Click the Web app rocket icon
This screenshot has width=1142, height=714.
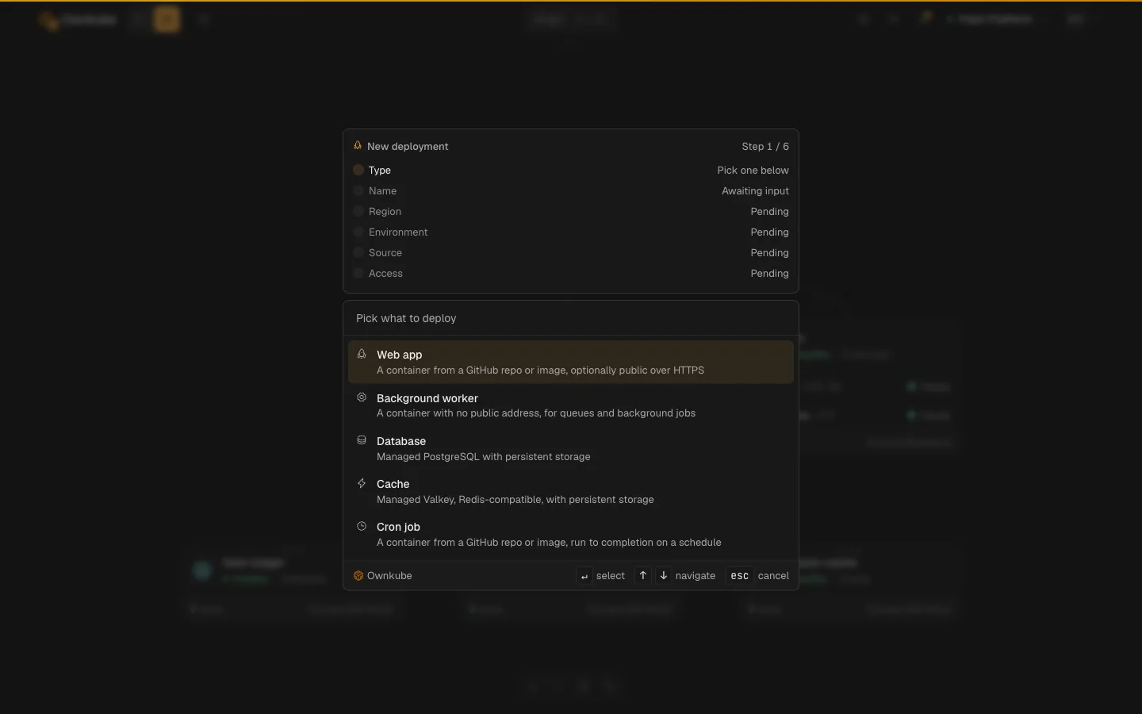coord(362,354)
